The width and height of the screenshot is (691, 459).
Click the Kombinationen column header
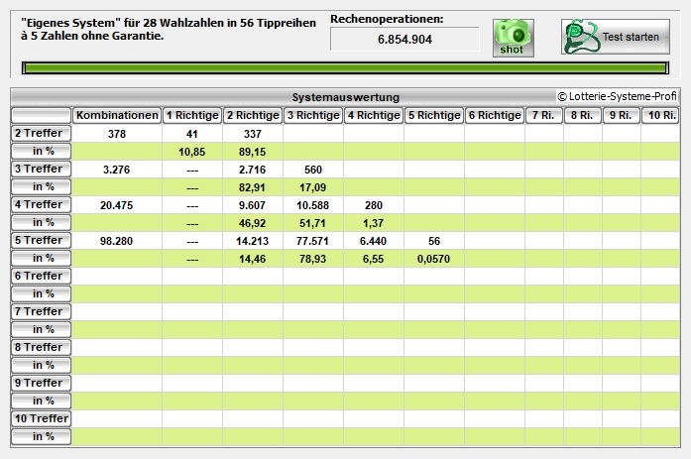[x=117, y=115]
